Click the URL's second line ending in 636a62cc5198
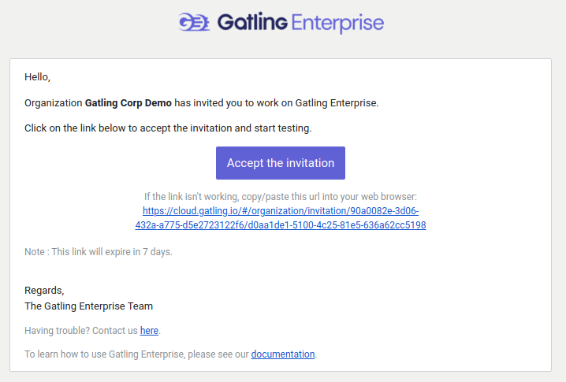566x382 pixels. (x=280, y=225)
